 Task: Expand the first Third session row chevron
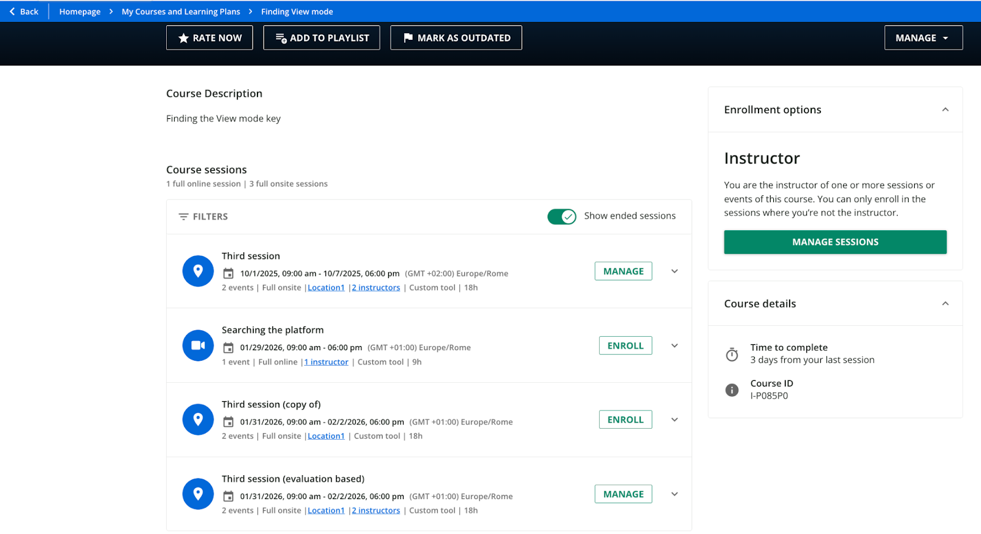[674, 271]
